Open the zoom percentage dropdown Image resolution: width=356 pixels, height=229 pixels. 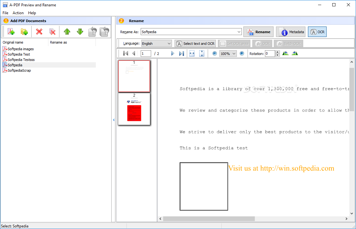[228, 54]
